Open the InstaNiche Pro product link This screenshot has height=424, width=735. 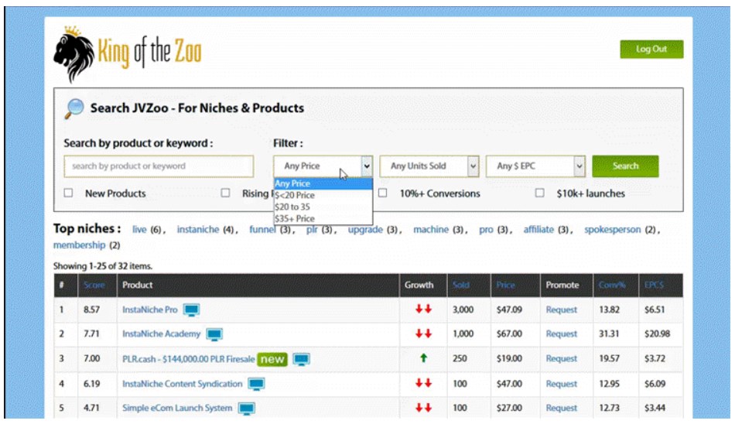tap(150, 310)
